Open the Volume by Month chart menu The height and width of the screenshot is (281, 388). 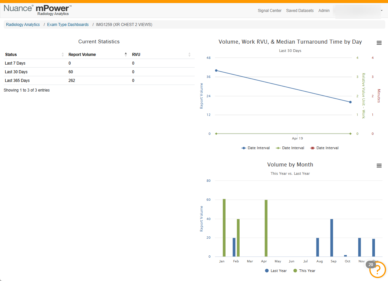[x=379, y=165]
